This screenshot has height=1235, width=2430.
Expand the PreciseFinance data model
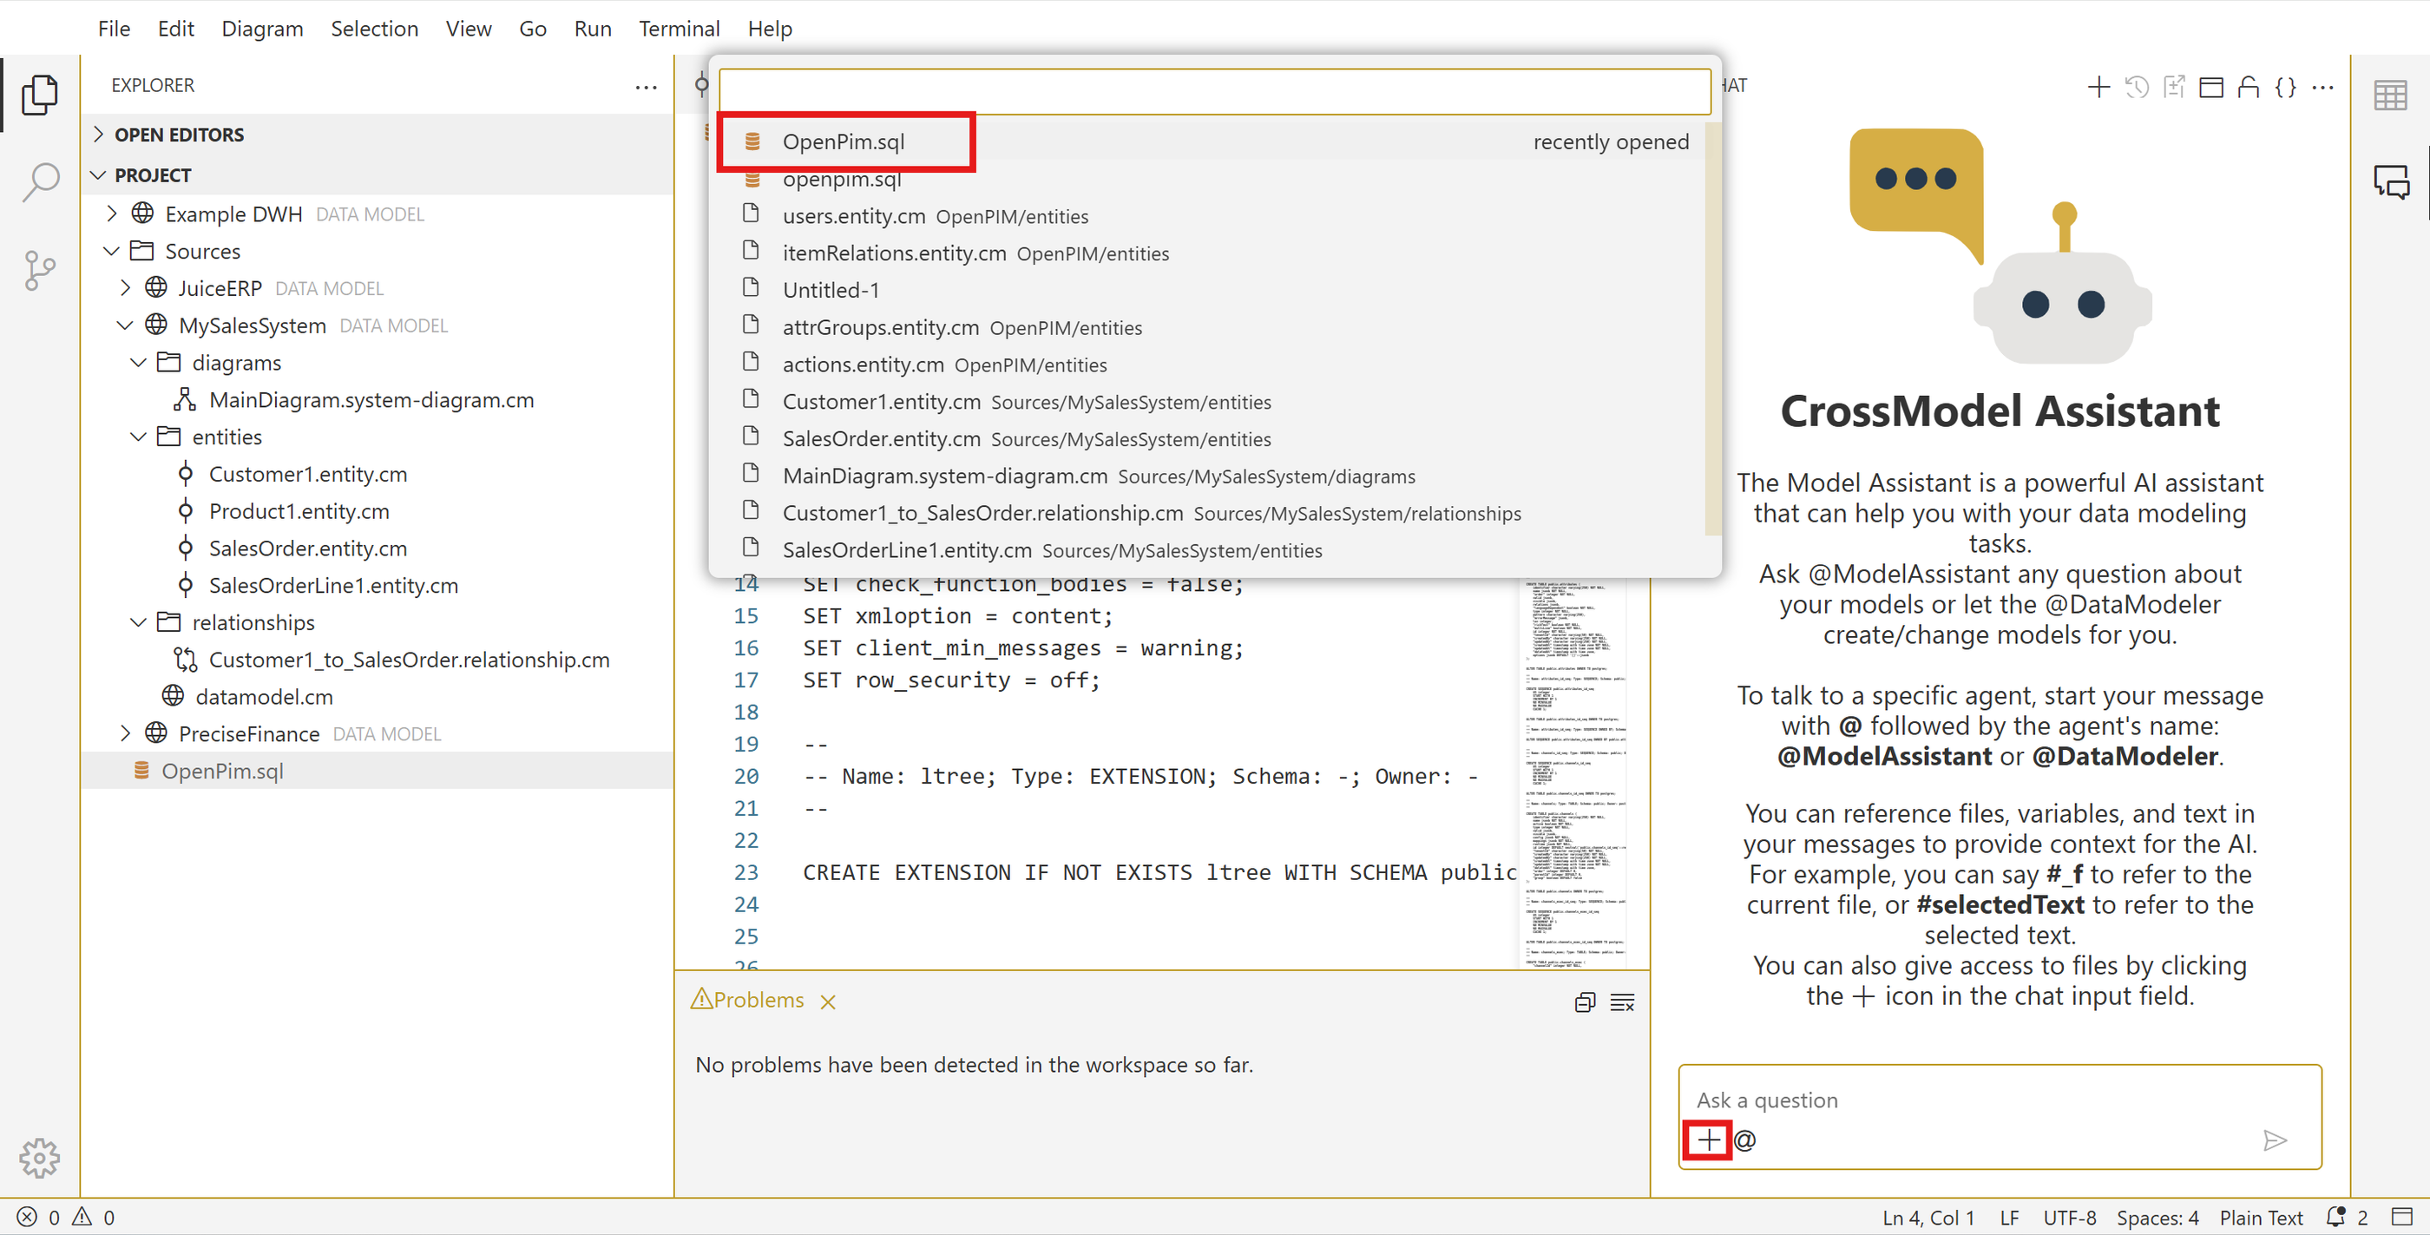click(x=126, y=733)
